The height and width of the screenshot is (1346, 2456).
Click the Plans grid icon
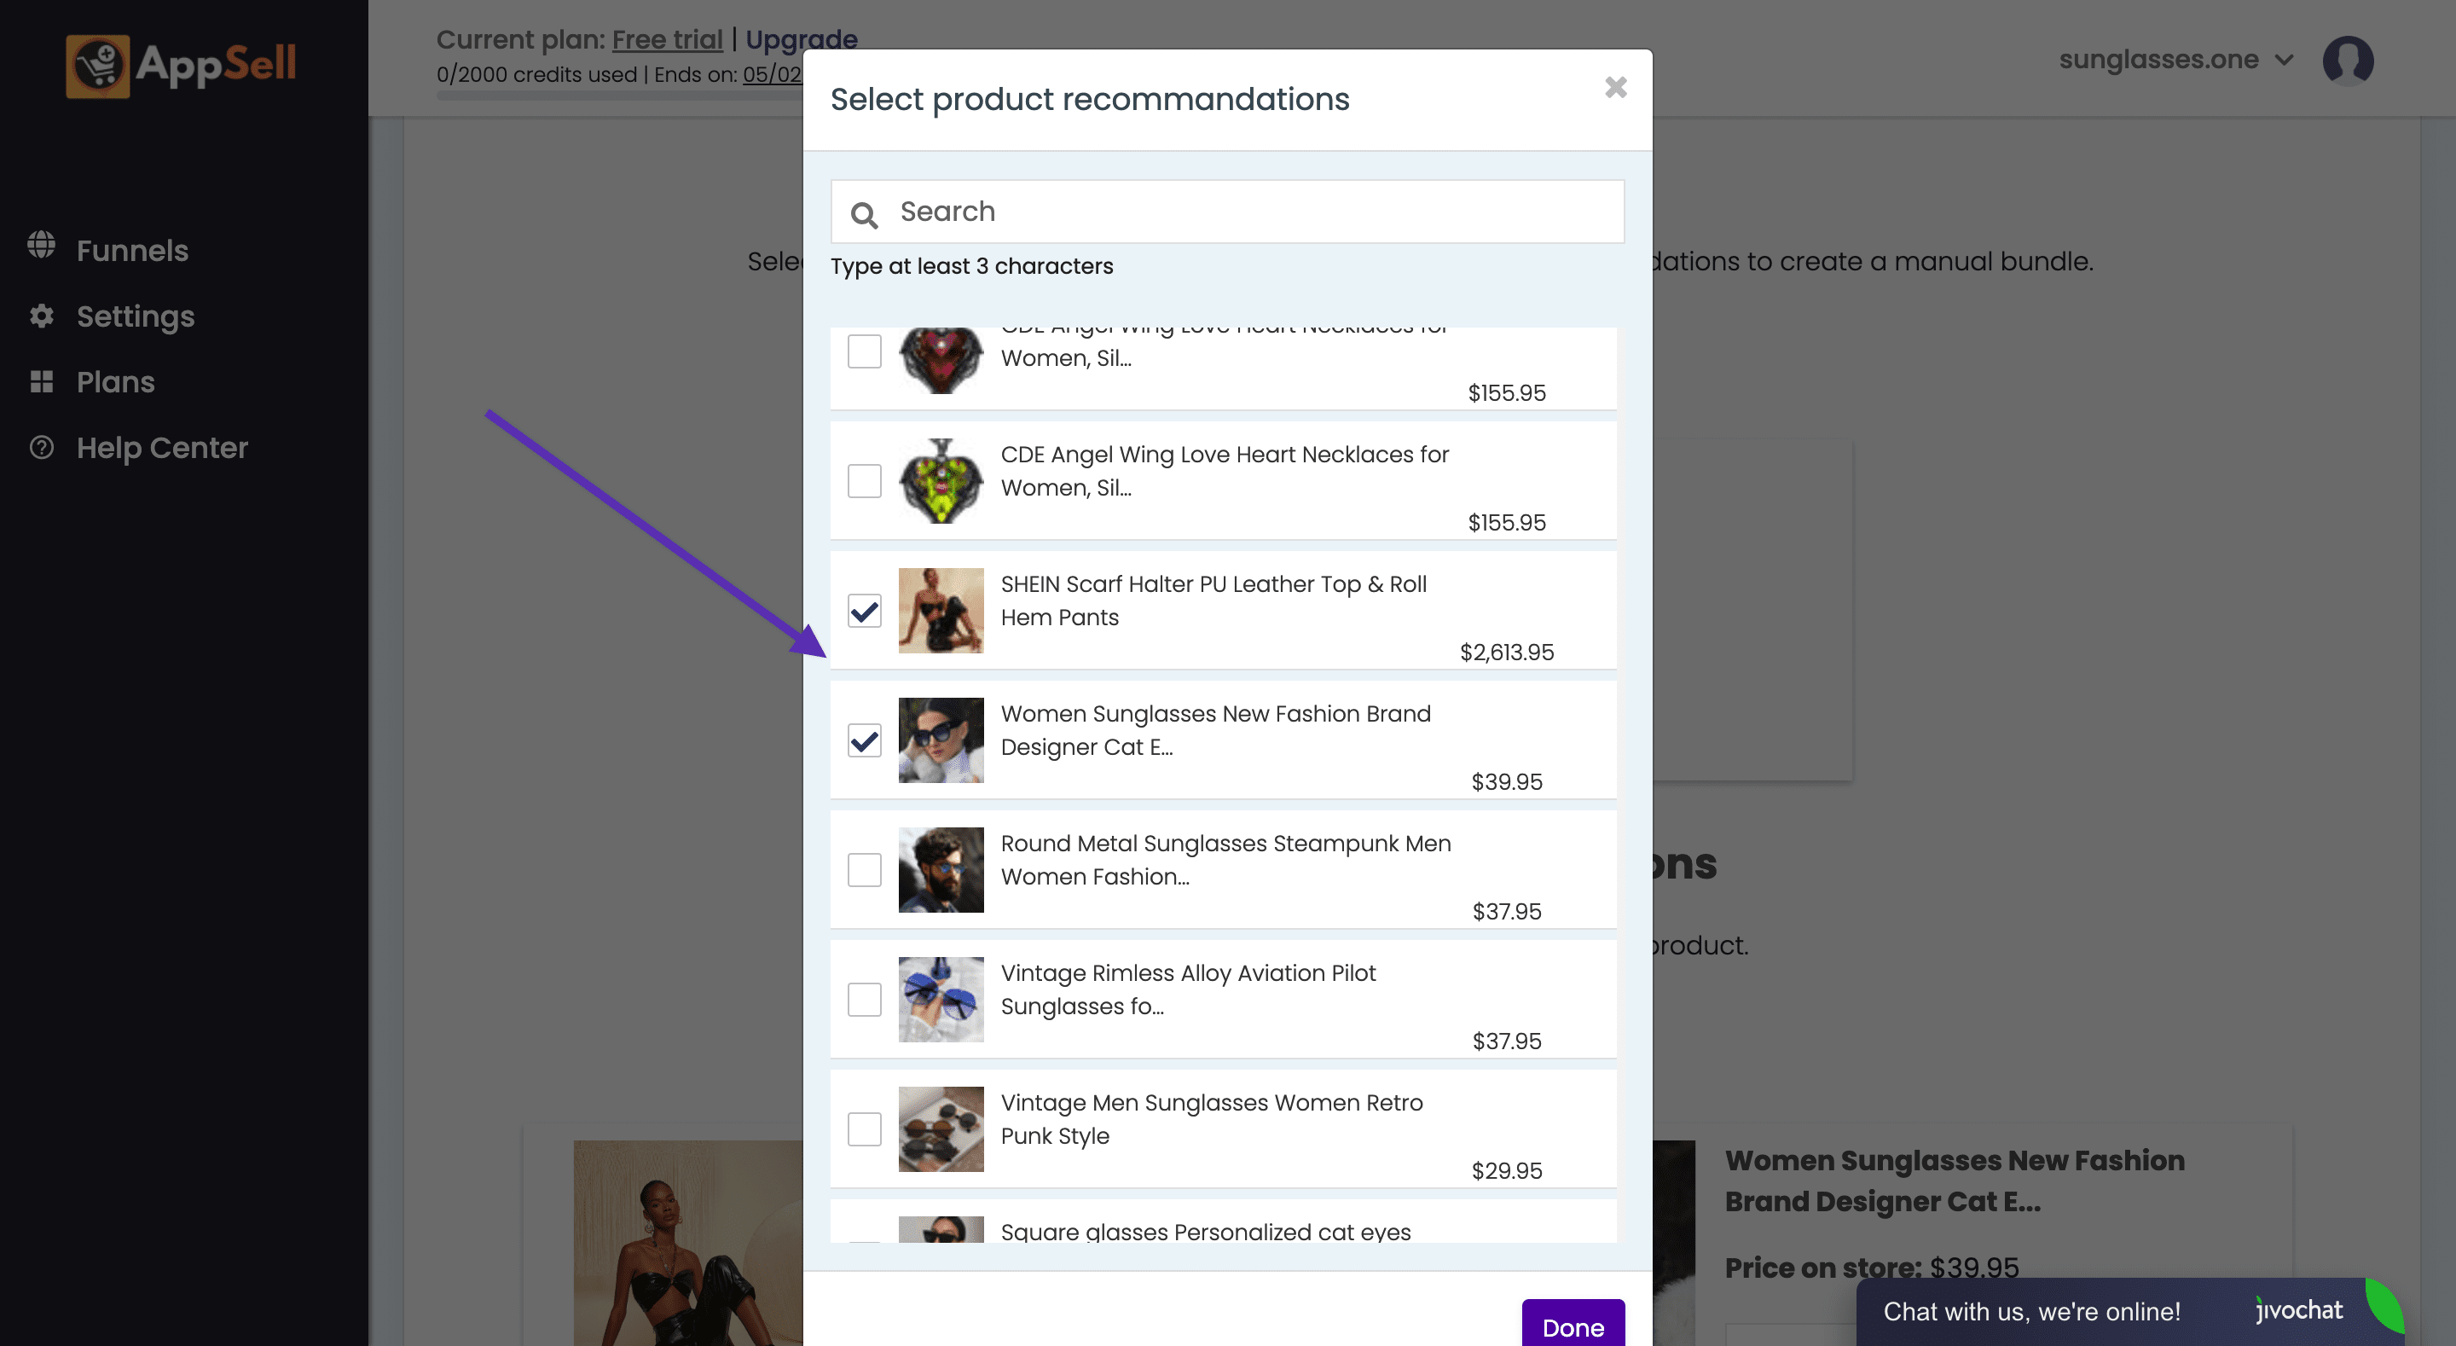(x=41, y=381)
